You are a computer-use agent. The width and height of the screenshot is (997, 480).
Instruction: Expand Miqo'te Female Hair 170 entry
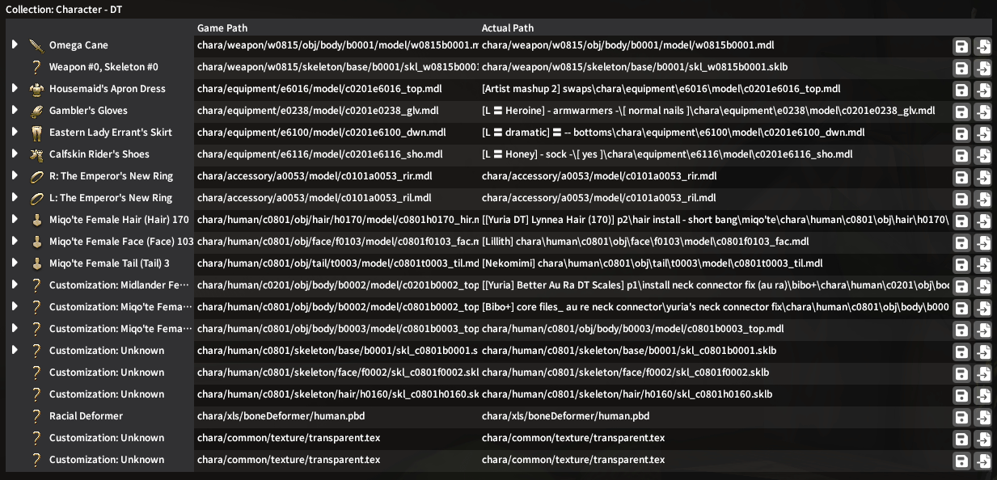(x=15, y=220)
